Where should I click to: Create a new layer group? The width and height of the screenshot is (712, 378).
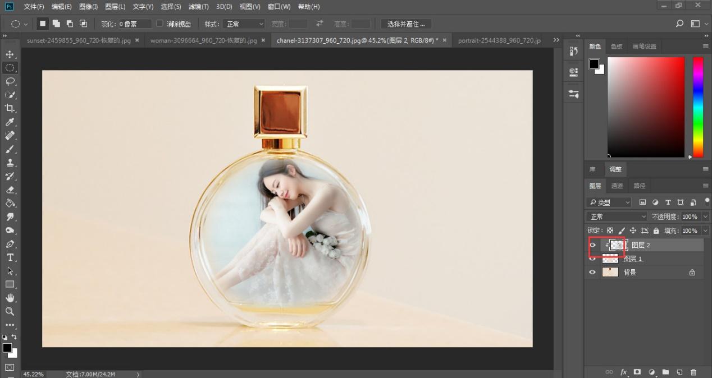665,372
